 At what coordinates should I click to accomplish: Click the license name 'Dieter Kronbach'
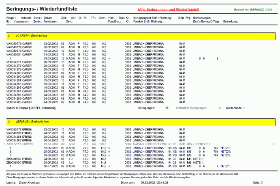point(30,183)
